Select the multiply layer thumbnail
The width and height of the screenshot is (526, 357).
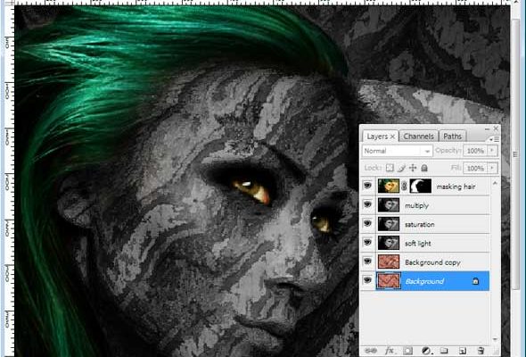point(389,205)
